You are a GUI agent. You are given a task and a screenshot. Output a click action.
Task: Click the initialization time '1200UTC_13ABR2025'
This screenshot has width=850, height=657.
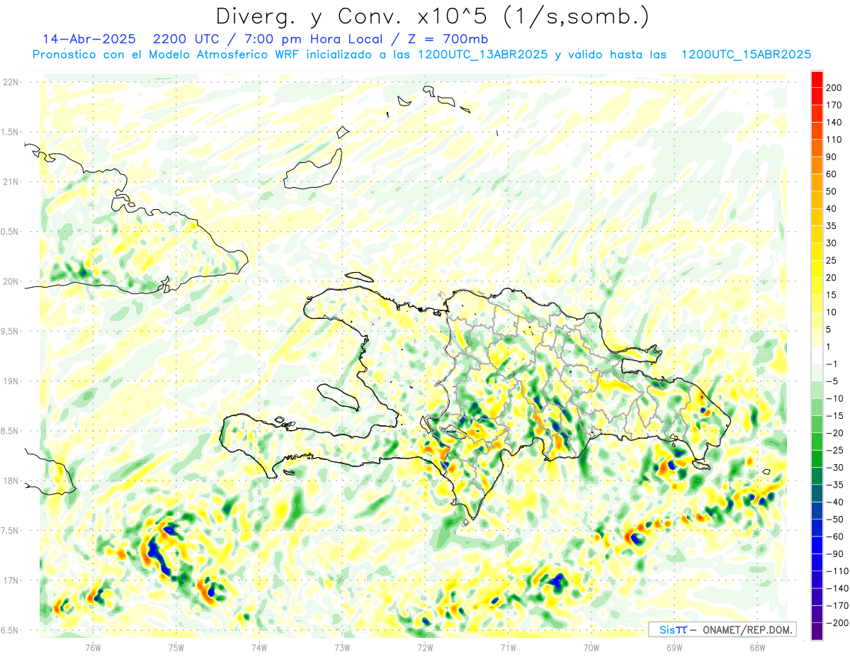(482, 55)
